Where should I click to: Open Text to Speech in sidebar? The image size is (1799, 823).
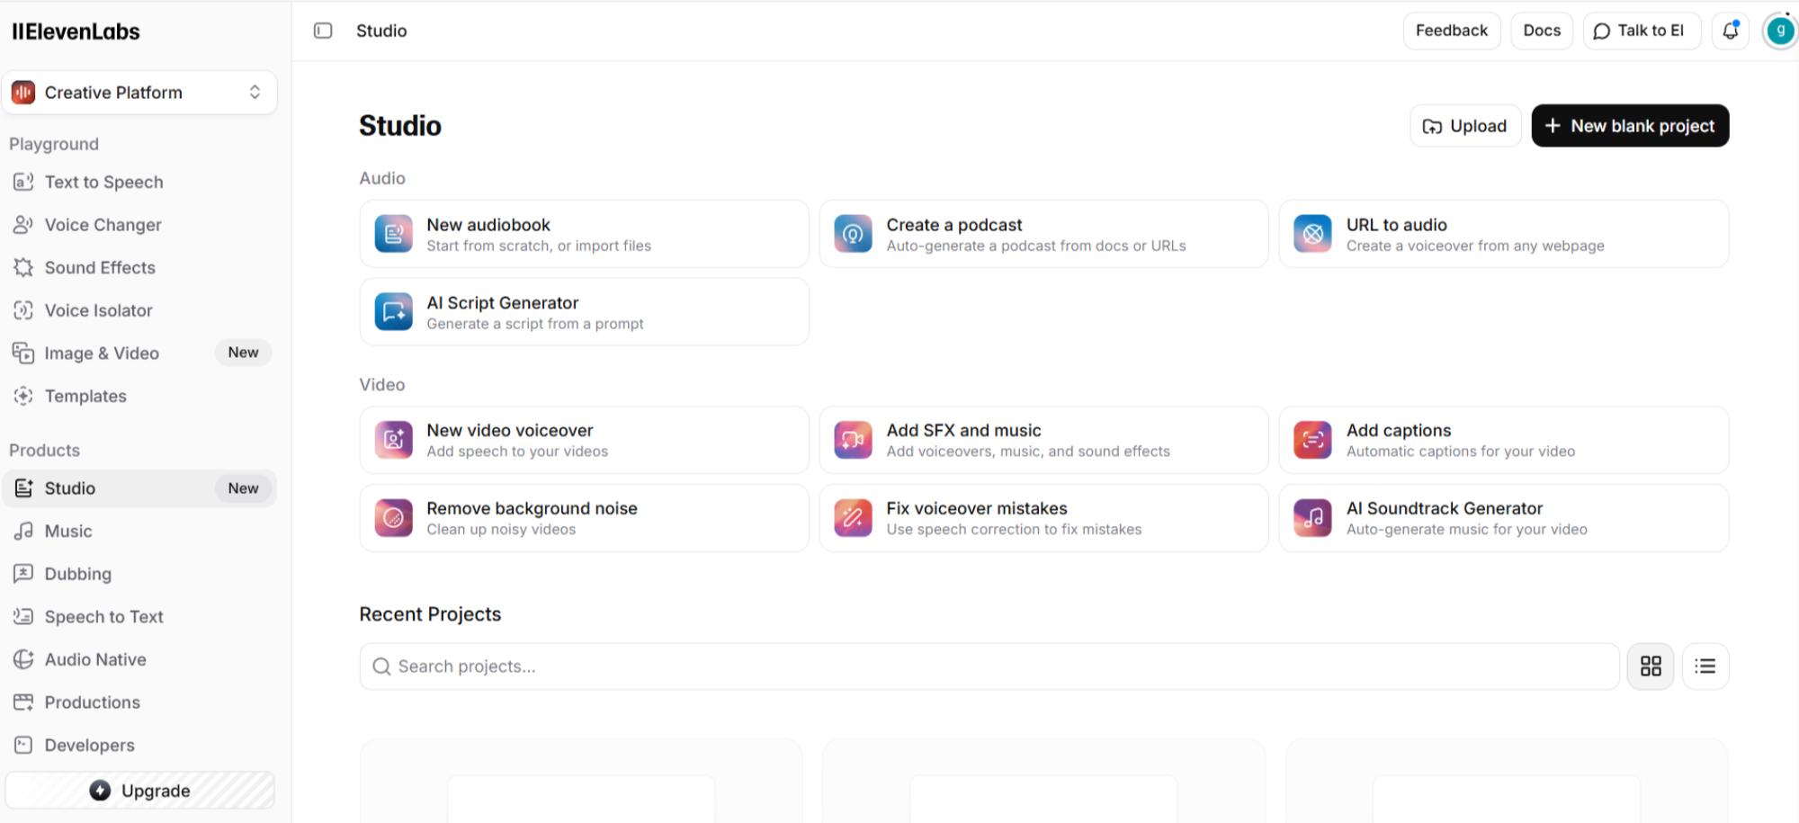[x=103, y=183]
